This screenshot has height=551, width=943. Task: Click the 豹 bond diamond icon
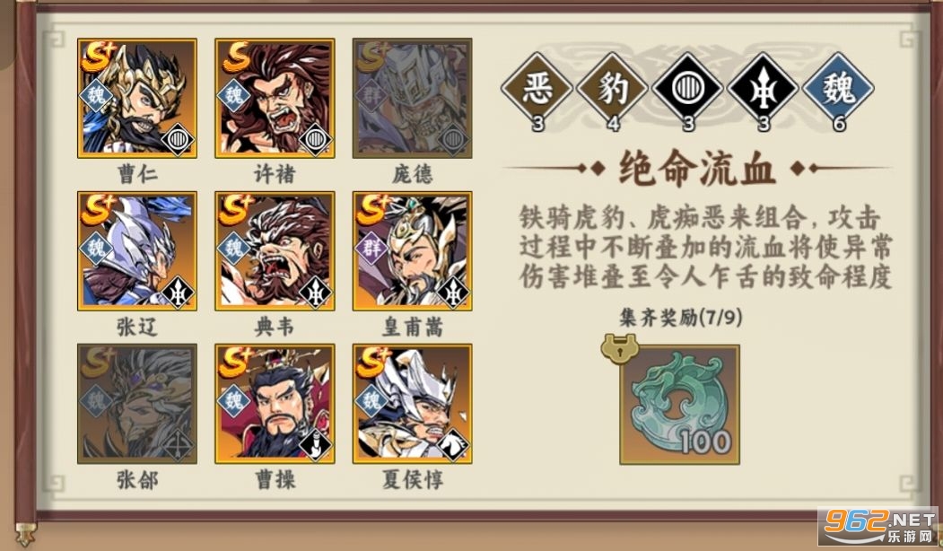coord(612,89)
